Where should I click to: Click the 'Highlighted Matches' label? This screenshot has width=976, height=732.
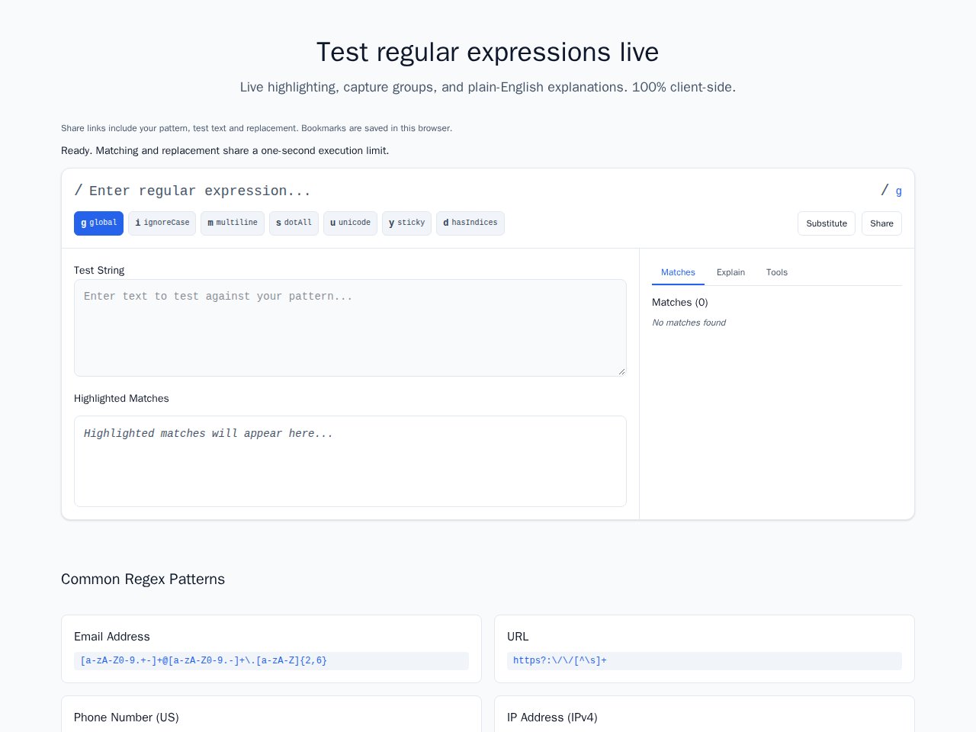tap(121, 399)
